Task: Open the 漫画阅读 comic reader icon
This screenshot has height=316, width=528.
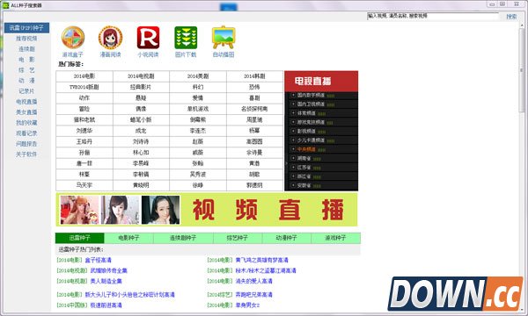Action: [x=111, y=38]
